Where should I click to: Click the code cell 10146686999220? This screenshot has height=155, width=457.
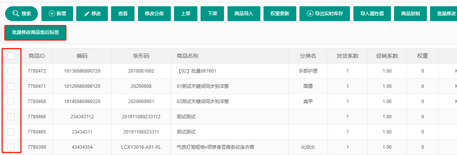point(82,102)
